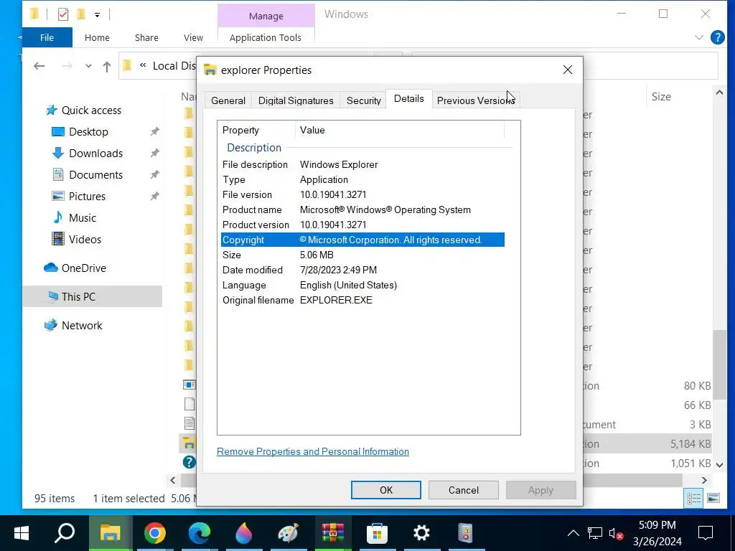Show hidden system tray icons
Screen dimensions: 735x551
(574, 533)
